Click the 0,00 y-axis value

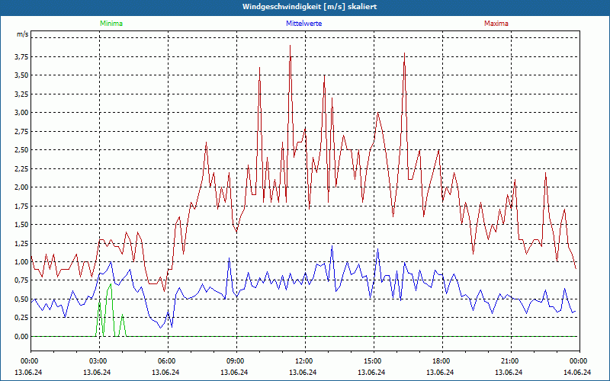pos(21,336)
